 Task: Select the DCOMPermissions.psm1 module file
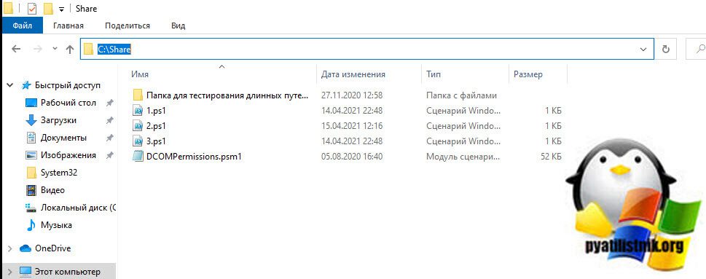tap(194, 156)
